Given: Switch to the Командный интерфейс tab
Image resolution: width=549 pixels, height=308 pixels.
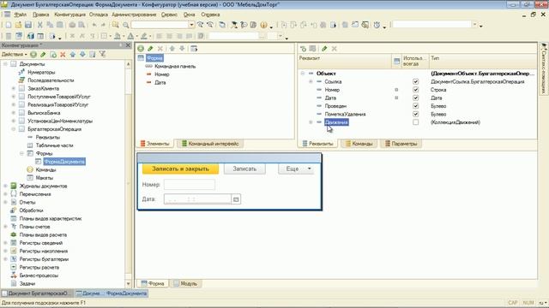Looking at the screenshot, I should (210, 144).
